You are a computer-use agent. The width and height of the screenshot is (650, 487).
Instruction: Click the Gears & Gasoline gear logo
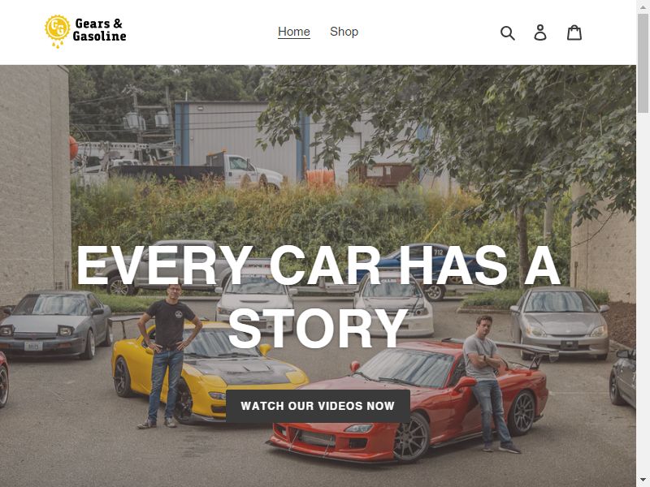pos(57,31)
